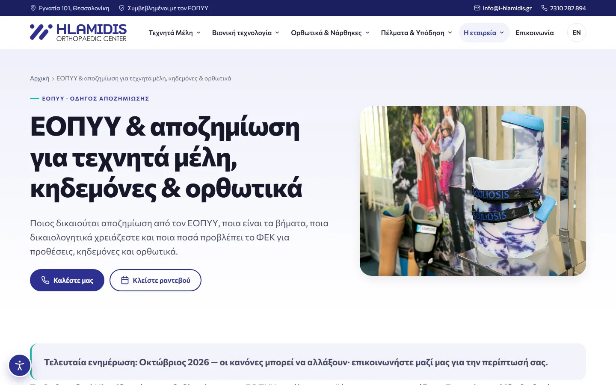
Task: Open the Βιονική τεχνολογία menu
Action: pyautogui.click(x=246, y=33)
